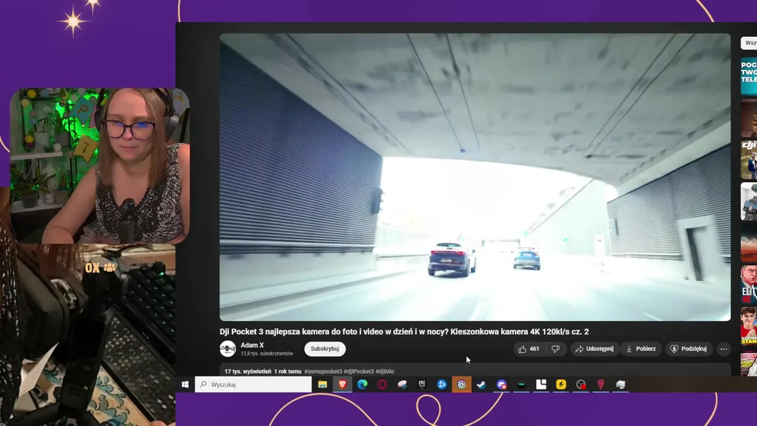Open the highlighted spiral-icon app in taskbar
Viewport: 757px width, 426px height.
[462, 385]
